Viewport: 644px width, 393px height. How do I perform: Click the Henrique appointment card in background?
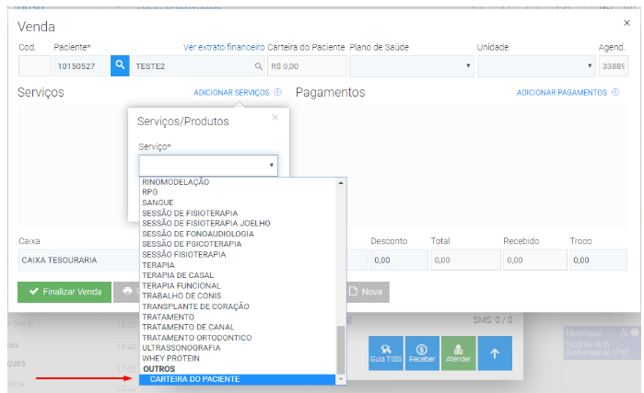click(602, 343)
